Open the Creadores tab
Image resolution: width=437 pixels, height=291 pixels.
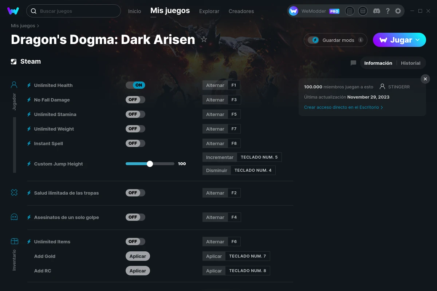[x=241, y=11]
